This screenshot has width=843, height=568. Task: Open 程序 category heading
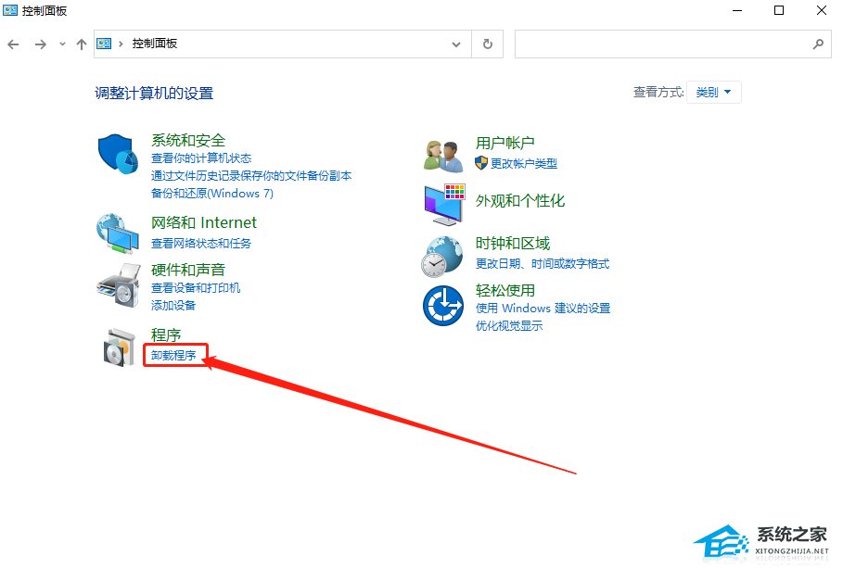166,334
